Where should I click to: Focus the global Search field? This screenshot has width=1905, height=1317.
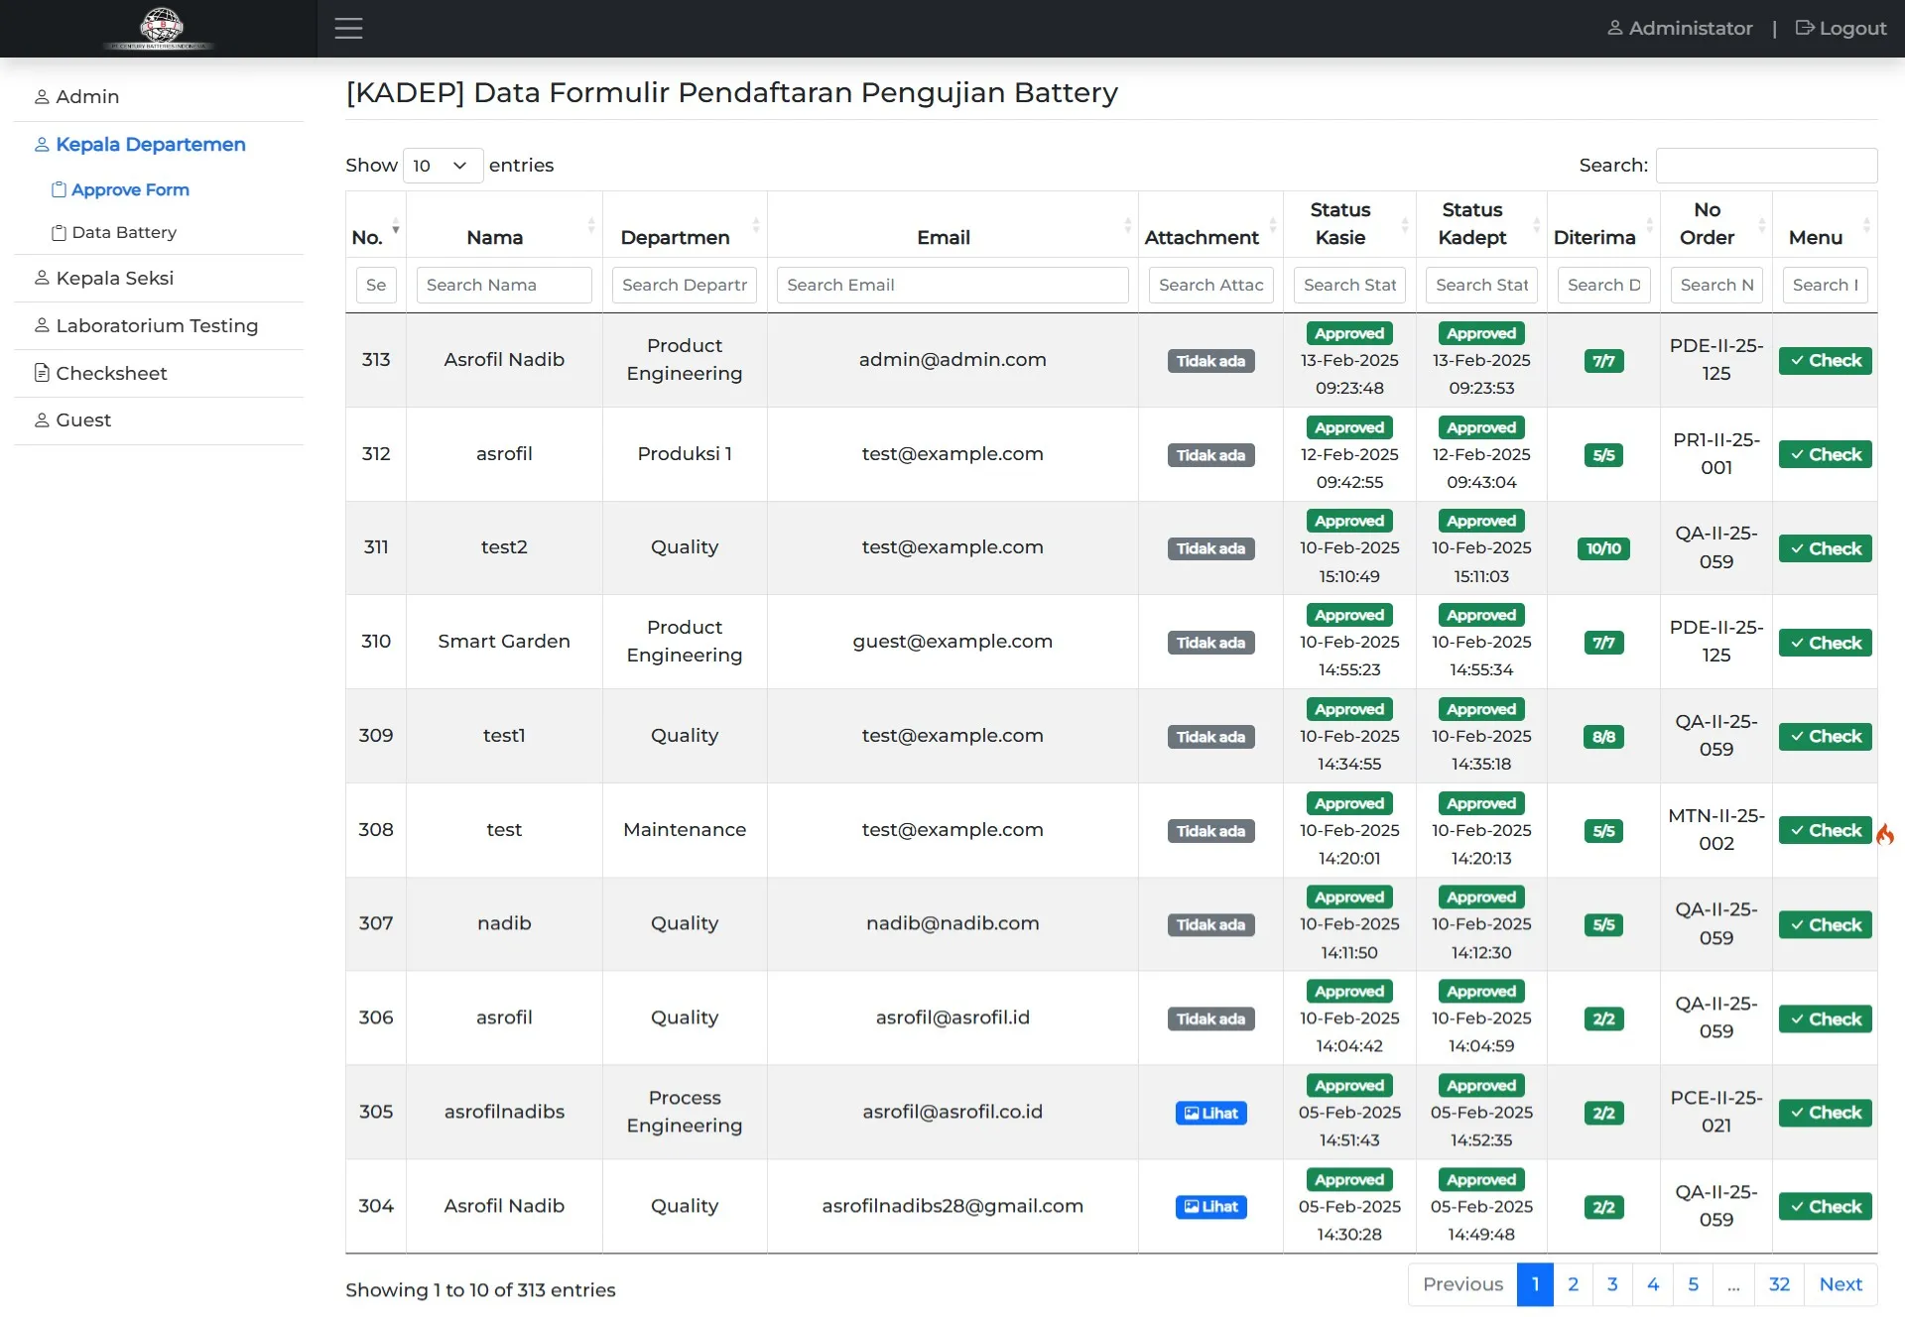point(1766,166)
